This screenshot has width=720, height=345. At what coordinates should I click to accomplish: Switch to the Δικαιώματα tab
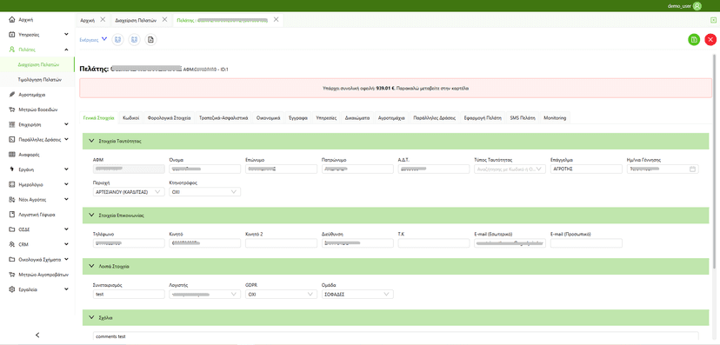point(357,118)
